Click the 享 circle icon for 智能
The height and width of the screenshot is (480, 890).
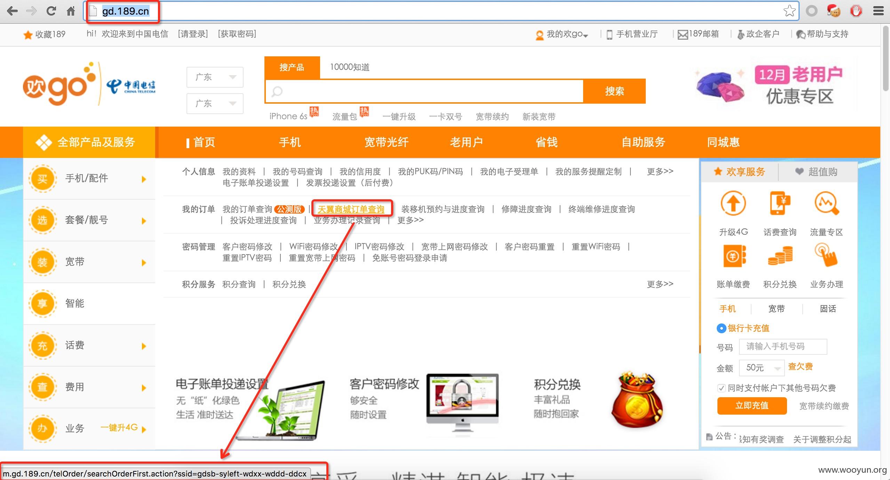[42, 304]
